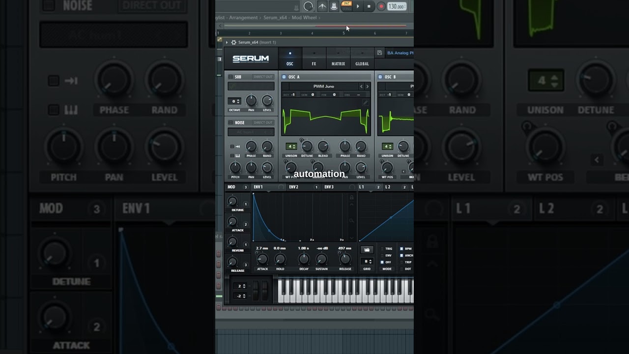Click the SUB oscillator LEVEL knob
The height and width of the screenshot is (354, 629).
point(267,101)
